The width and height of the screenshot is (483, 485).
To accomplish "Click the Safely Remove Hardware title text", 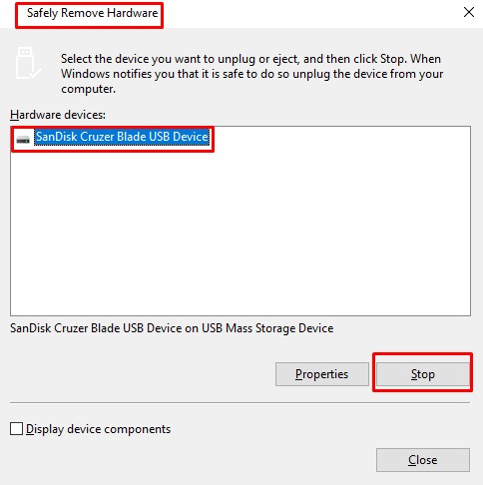I will (92, 13).
